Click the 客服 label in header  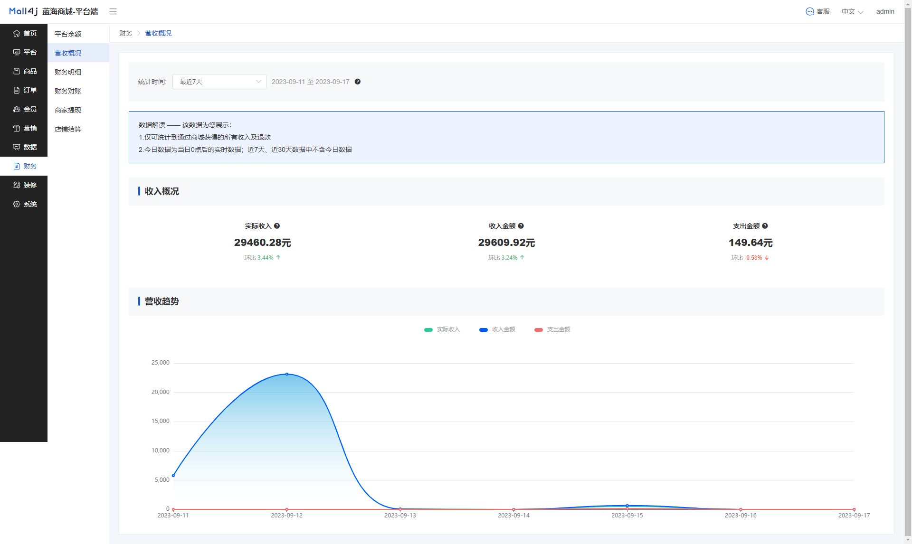pos(823,11)
